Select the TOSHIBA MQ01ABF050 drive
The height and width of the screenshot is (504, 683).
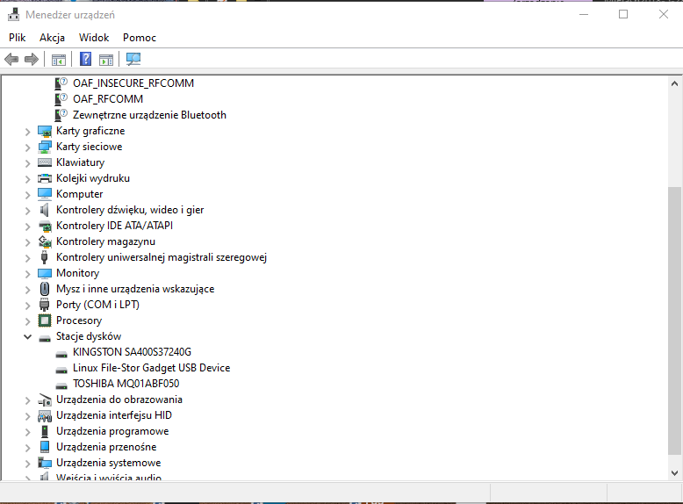point(126,384)
